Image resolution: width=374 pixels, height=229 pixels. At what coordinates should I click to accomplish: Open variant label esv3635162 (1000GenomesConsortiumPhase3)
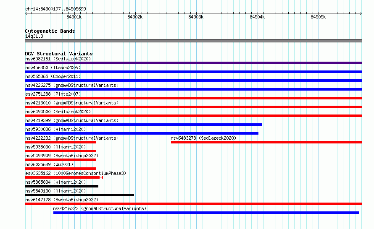76,173
